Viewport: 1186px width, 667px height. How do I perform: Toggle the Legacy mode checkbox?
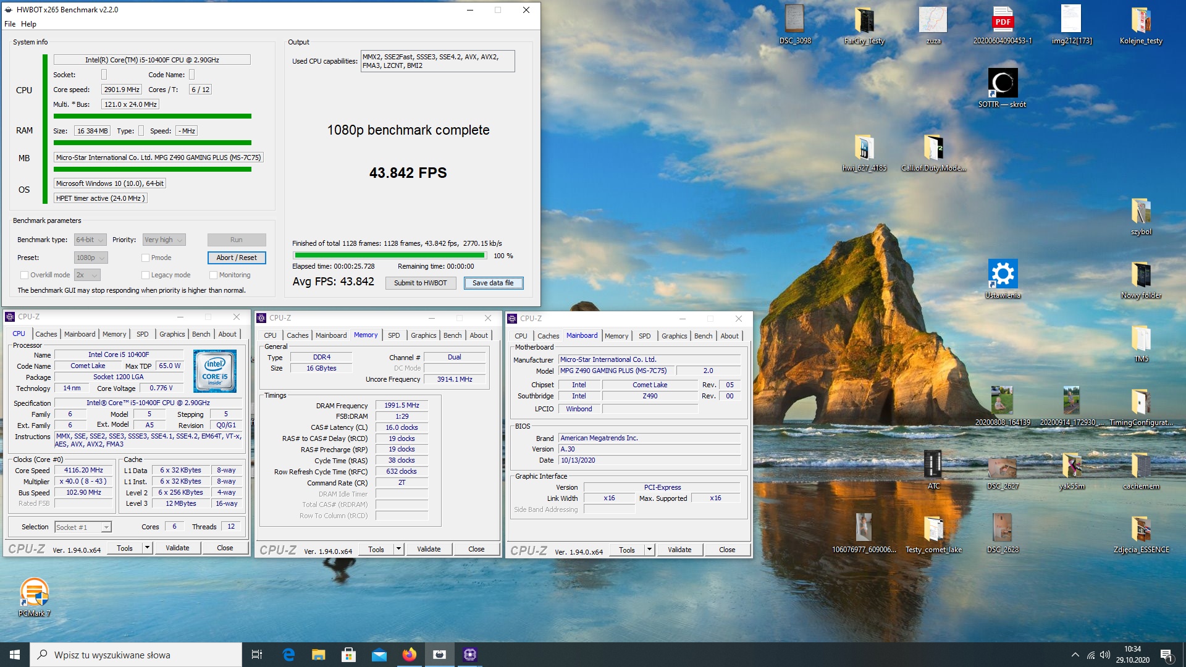pos(145,275)
